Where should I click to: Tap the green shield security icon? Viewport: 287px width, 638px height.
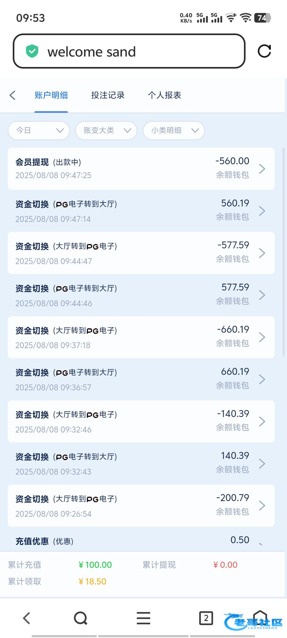(32, 51)
